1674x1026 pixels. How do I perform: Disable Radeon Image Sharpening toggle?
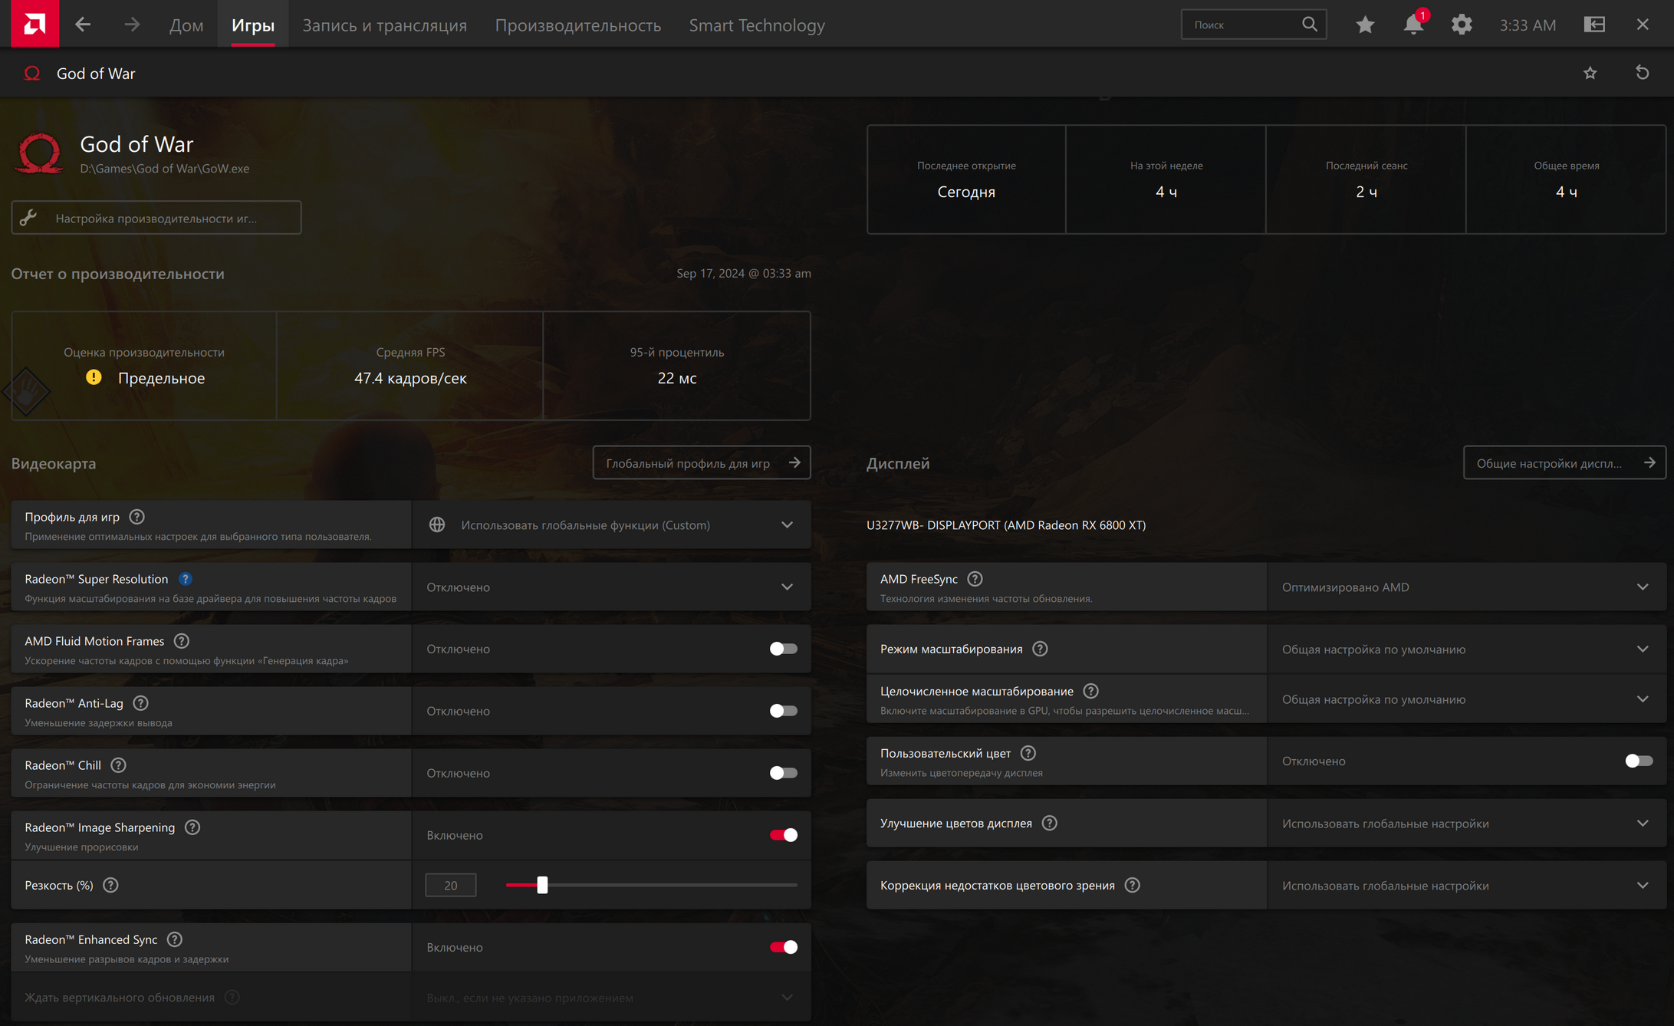[783, 835]
